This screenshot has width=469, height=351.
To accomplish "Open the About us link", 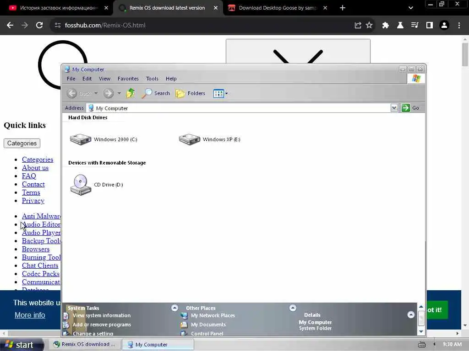I will [35, 168].
